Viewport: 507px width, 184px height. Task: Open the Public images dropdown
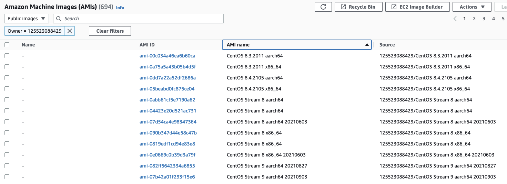pyautogui.click(x=27, y=19)
